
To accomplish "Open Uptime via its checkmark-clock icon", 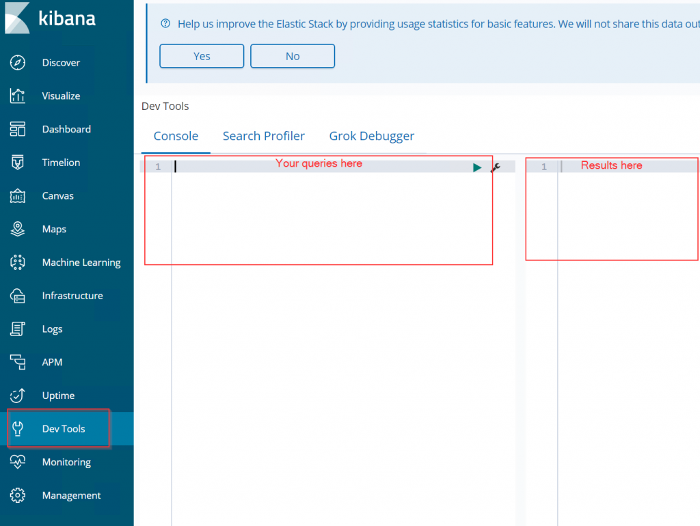I will pyautogui.click(x=17, y=396).
